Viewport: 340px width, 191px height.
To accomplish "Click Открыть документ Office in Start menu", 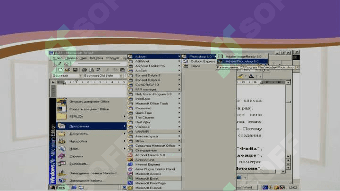I will [x=91, y=102].
